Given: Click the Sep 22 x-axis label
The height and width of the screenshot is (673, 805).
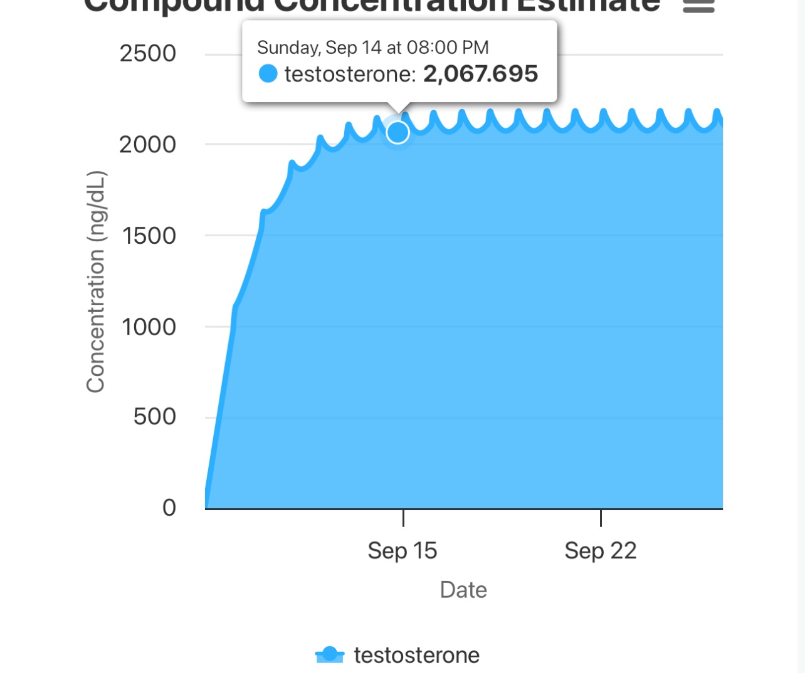Looking at the screenshot, I should 600,551.
